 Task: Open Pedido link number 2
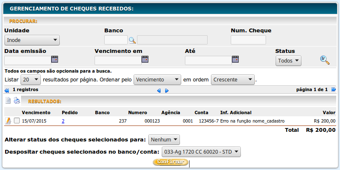coord(63,121)
